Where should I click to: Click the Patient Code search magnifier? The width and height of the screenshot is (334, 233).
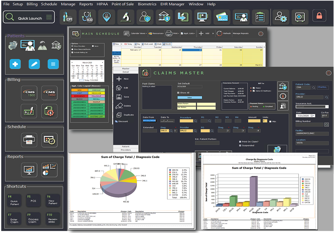tap(314, 88)
